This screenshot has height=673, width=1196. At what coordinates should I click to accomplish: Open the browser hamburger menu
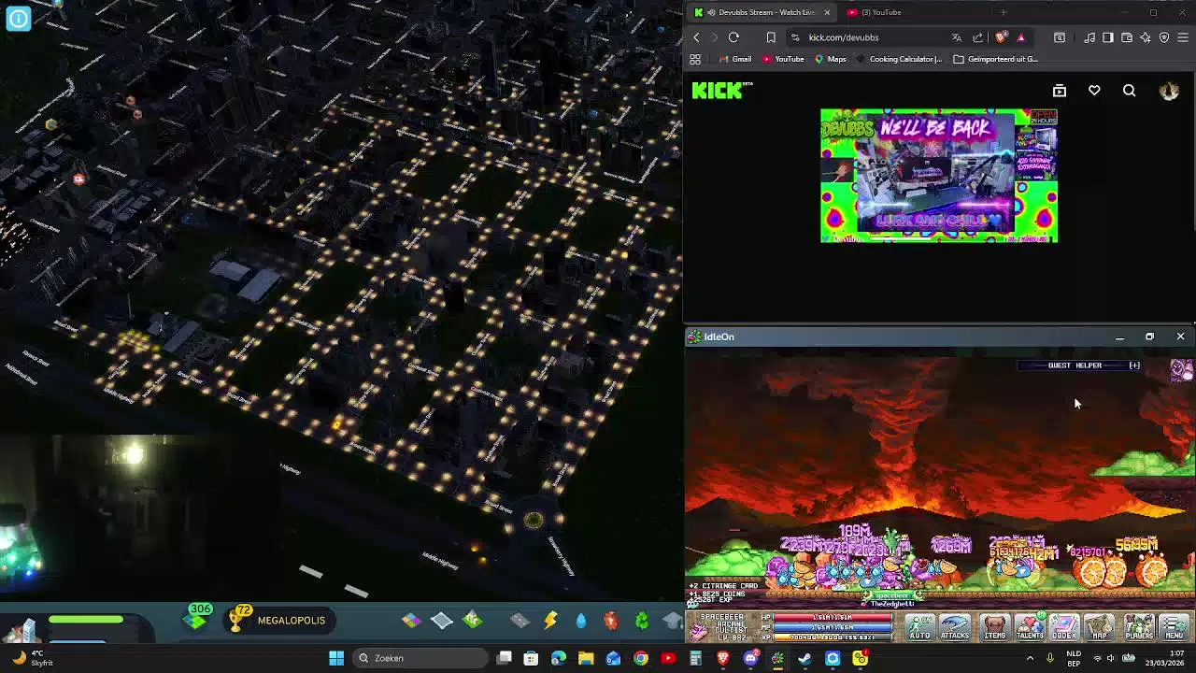tap(1183, 37)
